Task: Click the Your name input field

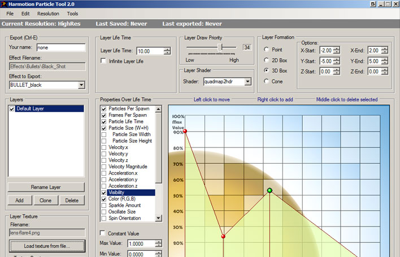Action: (61, 47)
